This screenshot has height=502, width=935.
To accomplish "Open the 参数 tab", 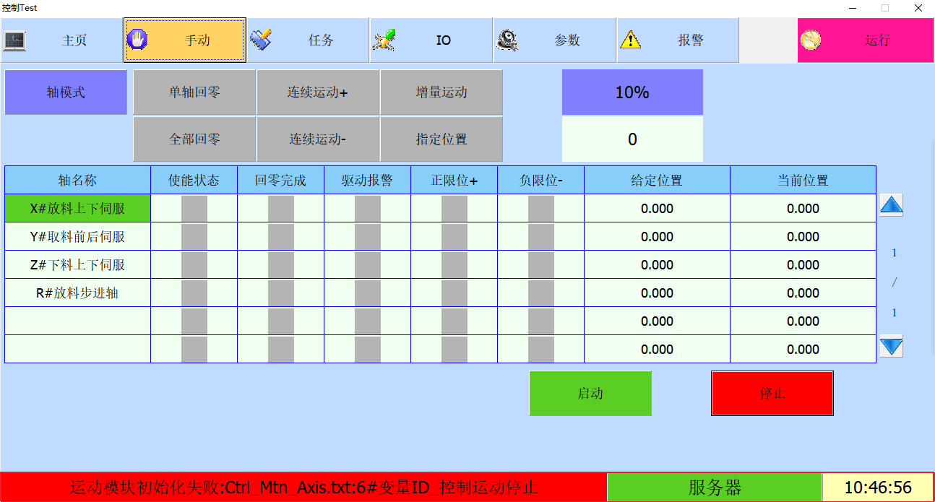I will coord(566,40).
